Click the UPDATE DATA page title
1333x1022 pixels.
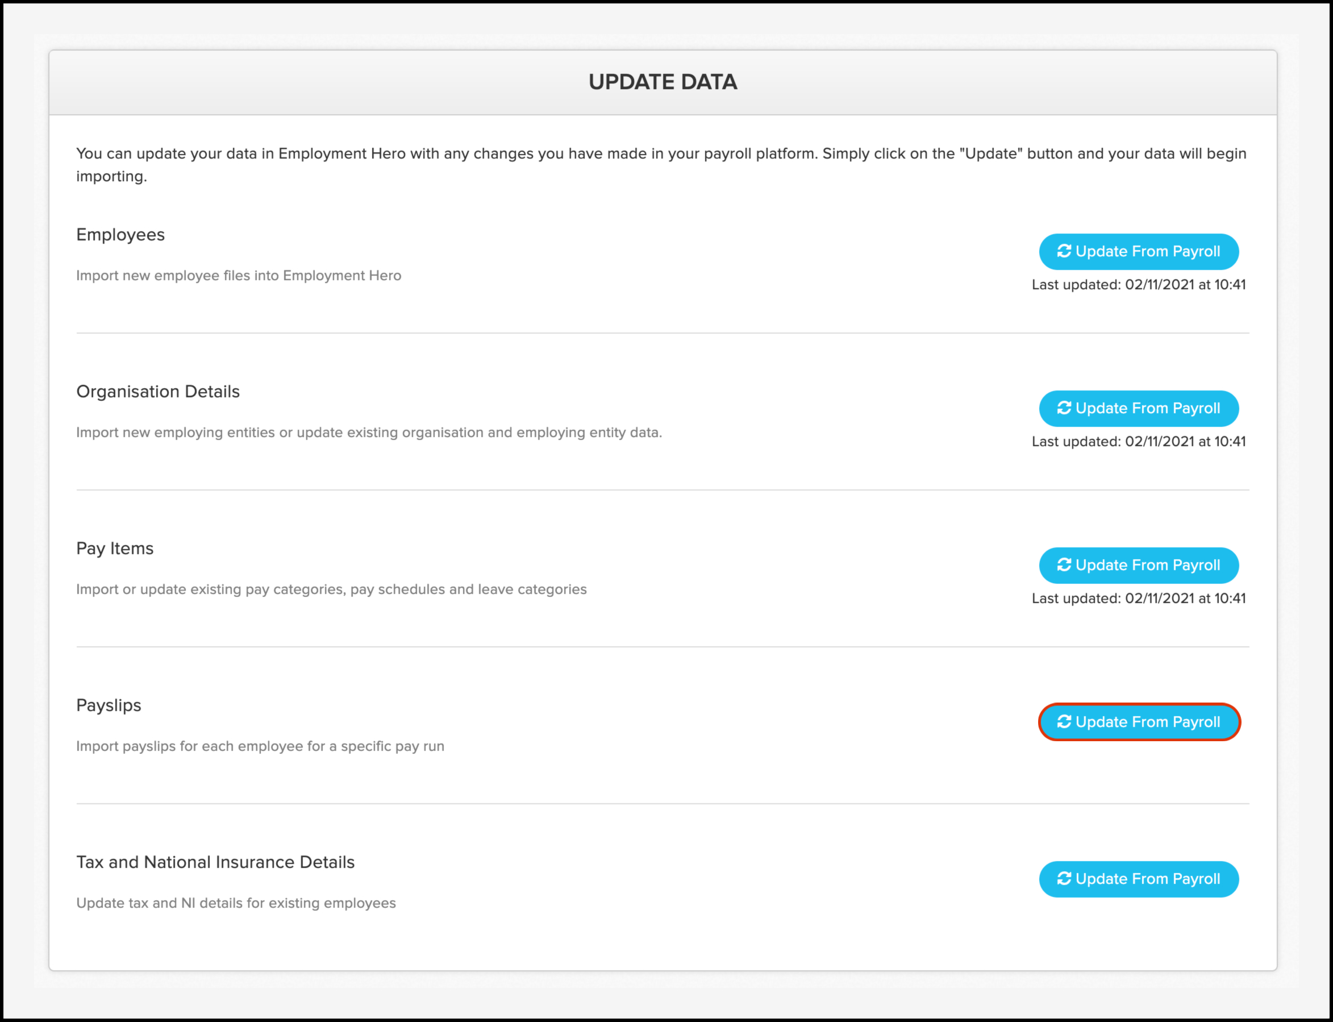click(x=663, y=82)
